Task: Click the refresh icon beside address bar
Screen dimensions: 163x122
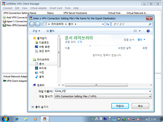Action: (x=108, y=24)
